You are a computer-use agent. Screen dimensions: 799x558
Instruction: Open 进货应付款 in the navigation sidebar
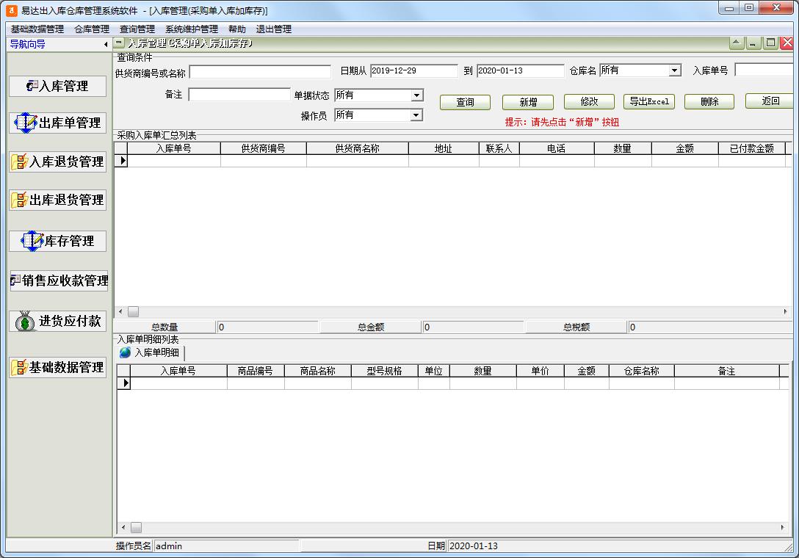[57, 321]
